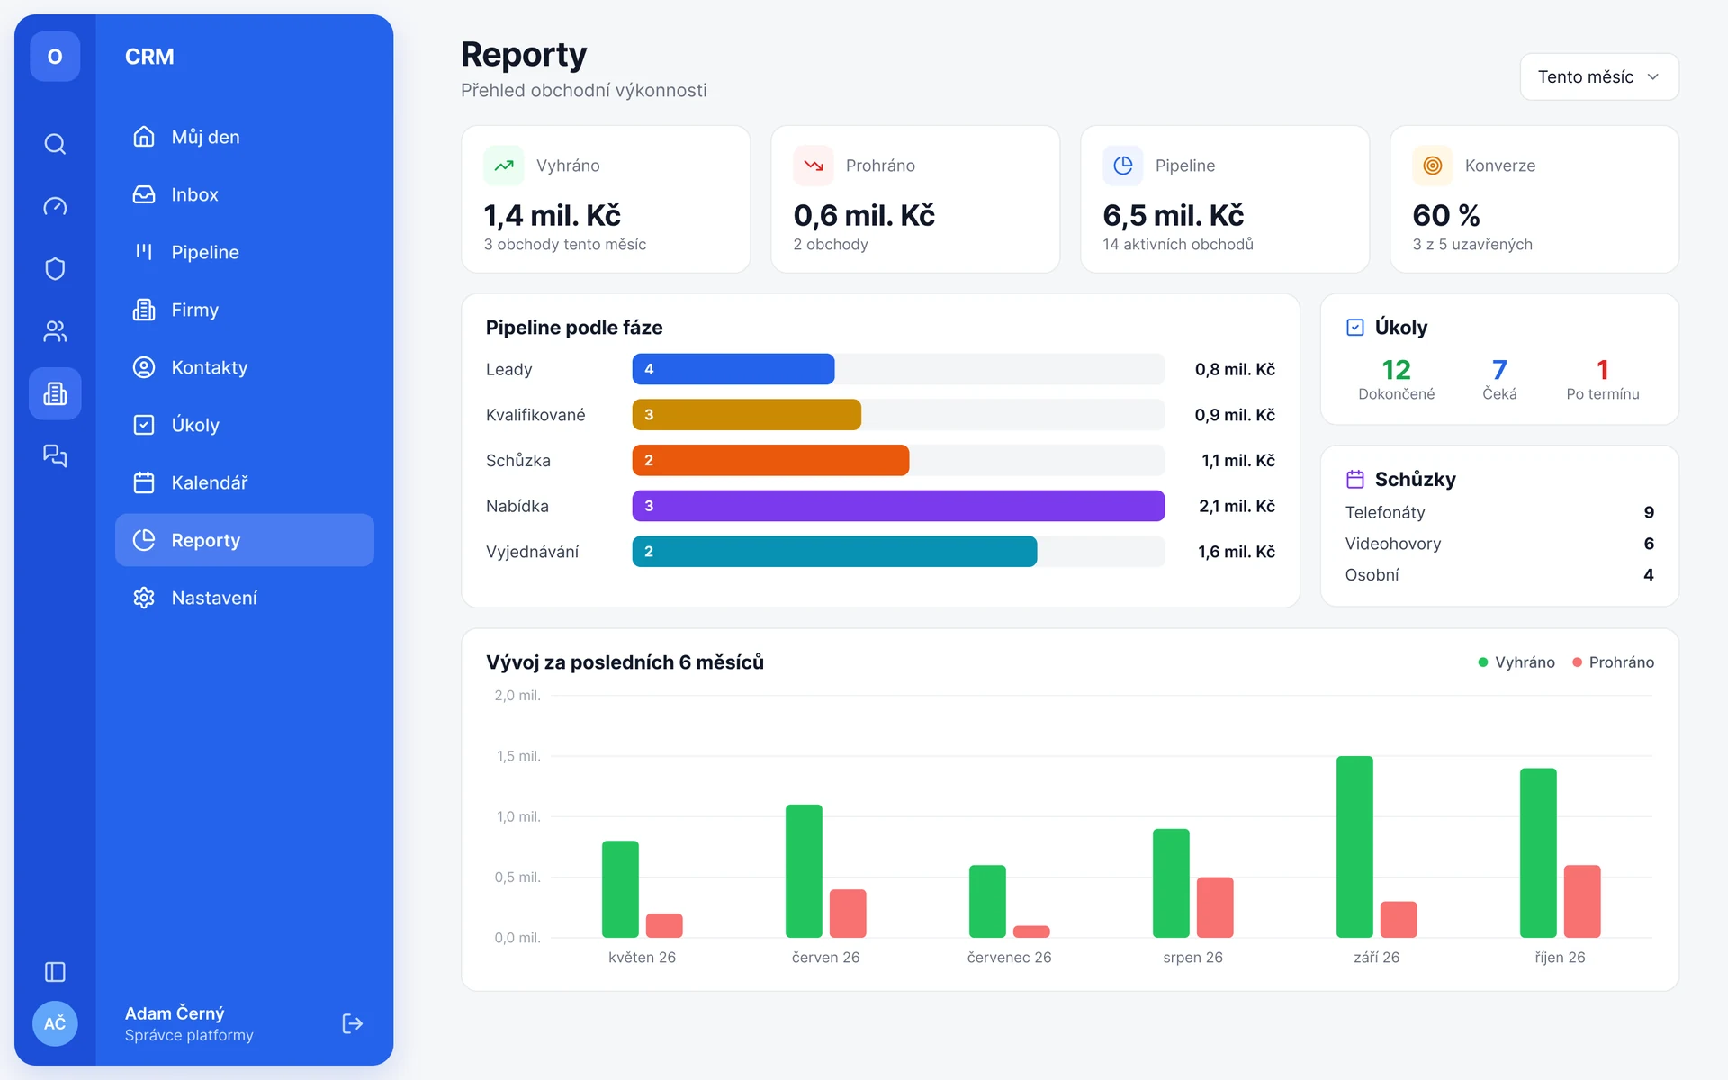Click the green září 26 chart bar

point(1354,847)
